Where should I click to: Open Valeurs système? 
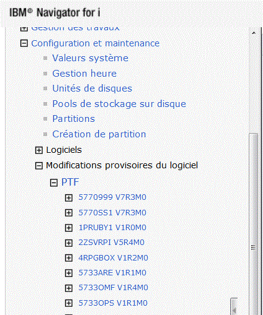pyautogui.click(x=90, y=58)
